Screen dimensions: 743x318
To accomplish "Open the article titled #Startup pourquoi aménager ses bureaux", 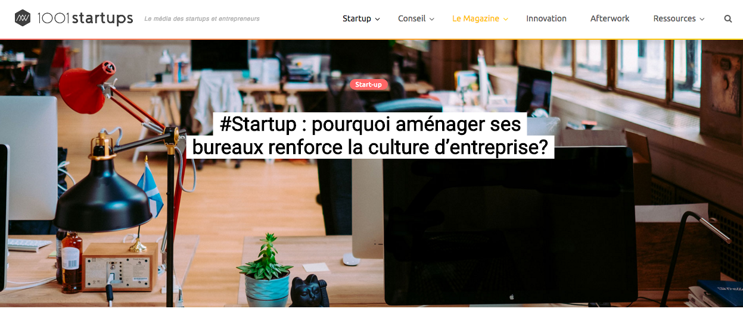I will point(370,136).
